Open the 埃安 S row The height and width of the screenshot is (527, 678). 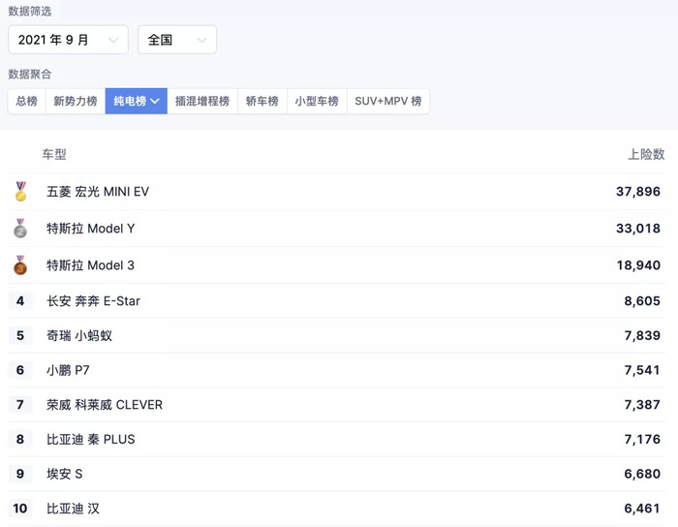(x=337, y=474)
